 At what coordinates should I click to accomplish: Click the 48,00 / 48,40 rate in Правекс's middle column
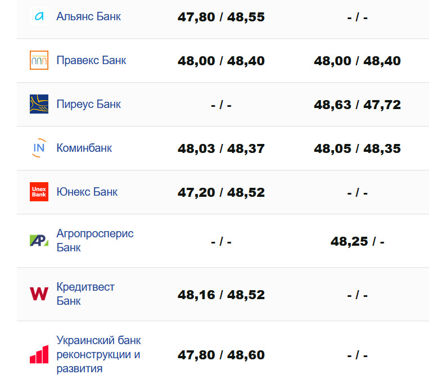tap(221, 61)
